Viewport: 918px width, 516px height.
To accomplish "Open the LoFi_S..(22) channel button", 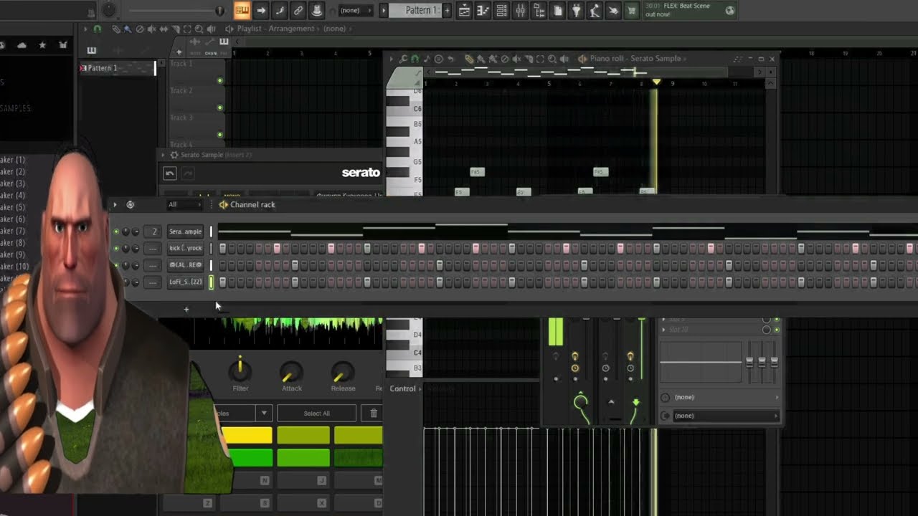I will click(185, 282).
